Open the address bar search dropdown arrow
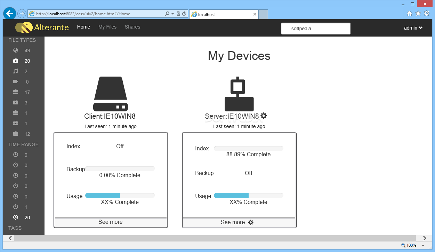The image size is (435, 252). 172,14
